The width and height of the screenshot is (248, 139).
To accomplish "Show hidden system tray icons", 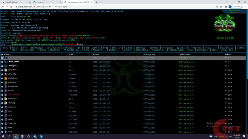I will click(x=211, y=136).
